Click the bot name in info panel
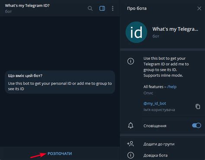The width and height of the screenshot is (205, 160). click(x=175, y=29)
